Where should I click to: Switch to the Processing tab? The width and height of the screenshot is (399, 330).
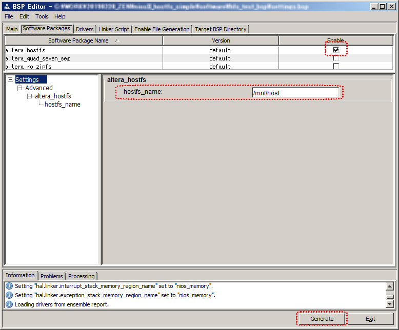pyautogui.click(x=81, y=276)
